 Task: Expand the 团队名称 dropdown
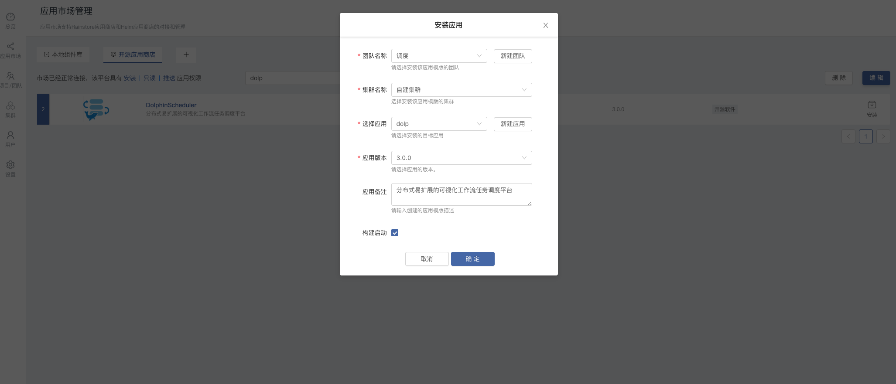click(439, 56)
